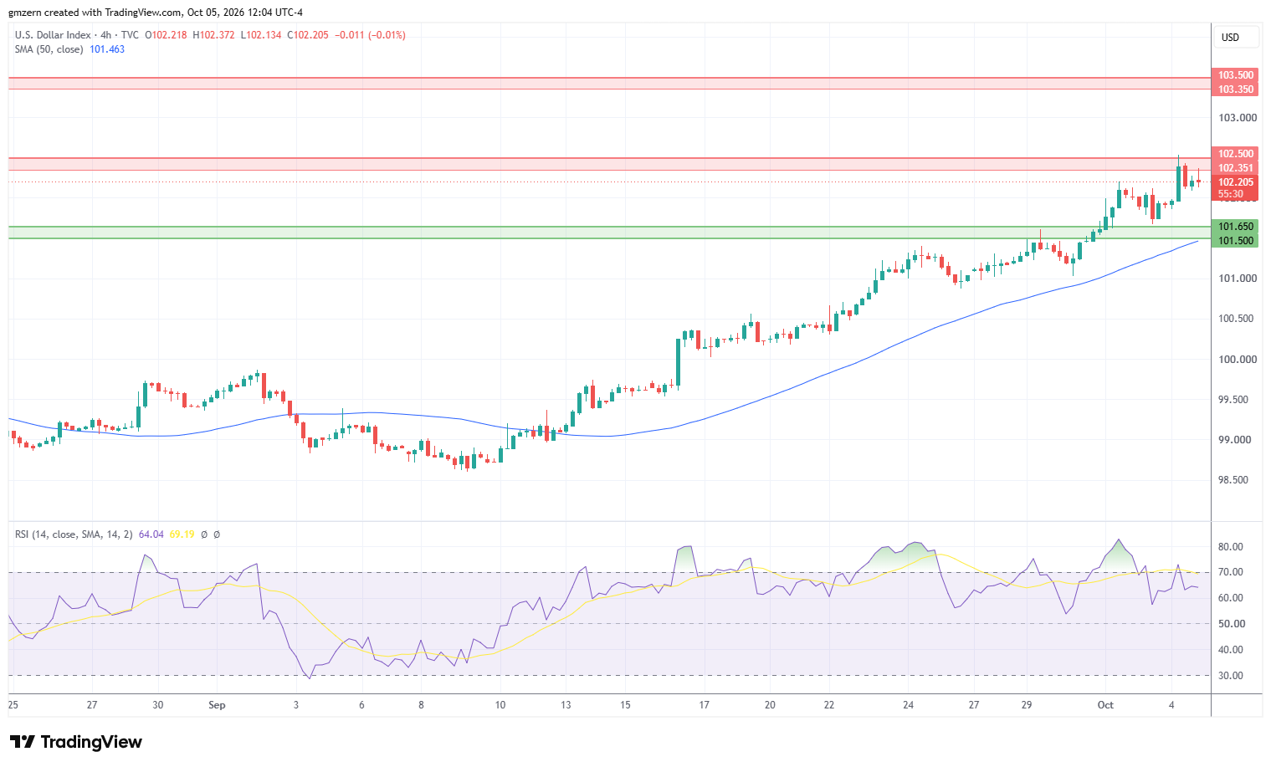Click 100.000 on the price axis
1271x767 pixels.
(1238, 360)
